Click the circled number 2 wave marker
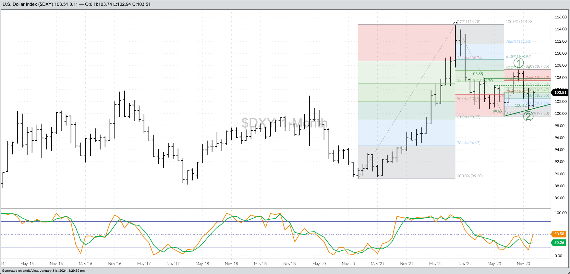 pyautogui.click(x=528, y=116)
